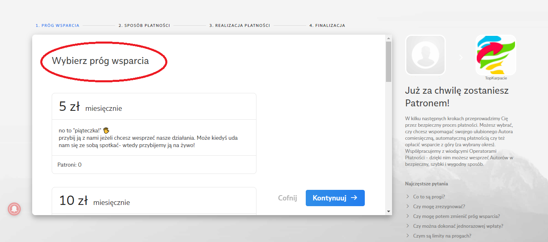Click the TopKarpacie caption under logo
Screen dimensions: 548x242
click(496, 78)
